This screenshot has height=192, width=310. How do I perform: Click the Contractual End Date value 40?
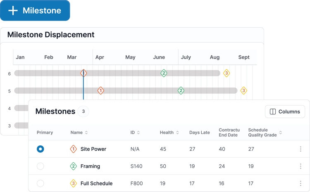[x=222, y=149]
